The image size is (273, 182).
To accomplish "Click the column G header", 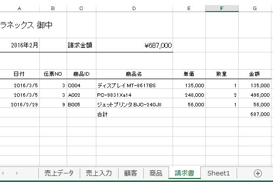I will 255,9.
